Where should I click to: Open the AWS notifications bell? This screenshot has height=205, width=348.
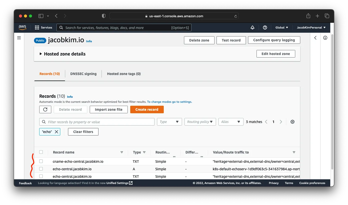(x=252, y=27)
